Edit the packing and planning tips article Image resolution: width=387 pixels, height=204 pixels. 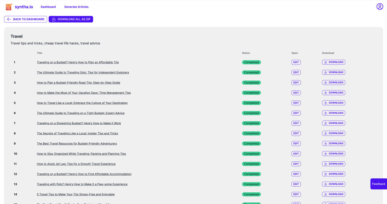(296, 154)
